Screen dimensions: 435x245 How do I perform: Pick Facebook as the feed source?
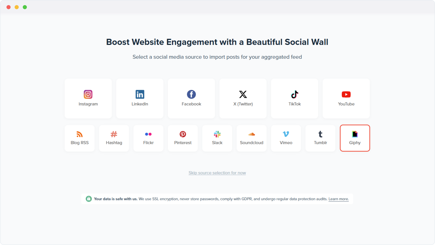(x=191, y=99)
